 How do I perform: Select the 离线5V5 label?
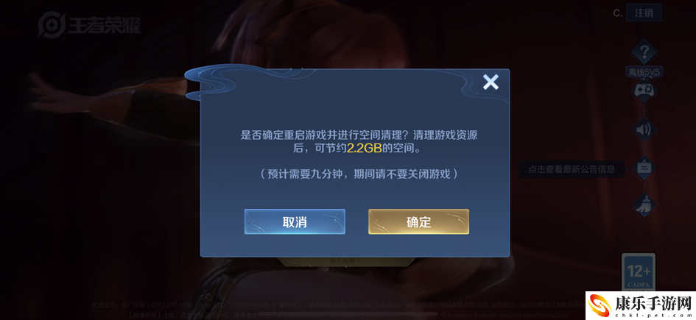645,72
